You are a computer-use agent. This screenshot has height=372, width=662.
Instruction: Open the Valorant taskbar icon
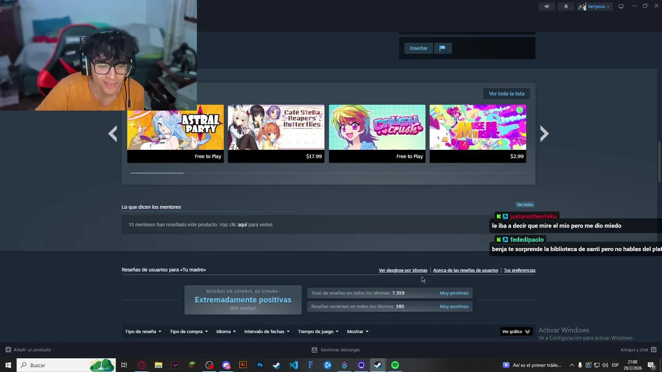pyautogui.click(x=175, y=365)
